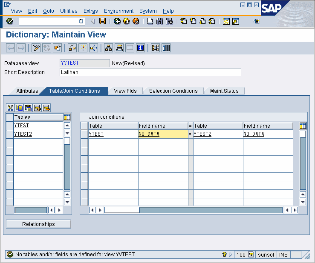The image size is (315, 263).
Task: Open the Edit menu
Action: click(x=32, y=11)
